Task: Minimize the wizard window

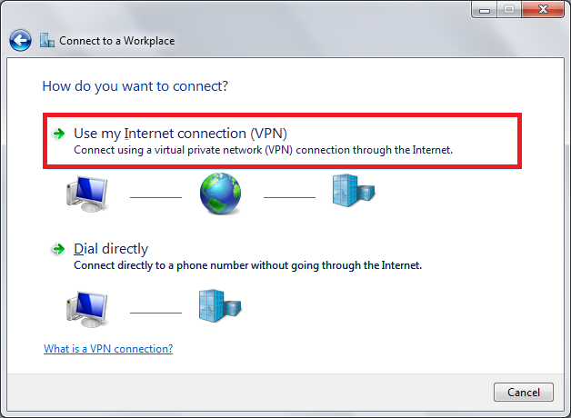Action: click(x=485, y=9)
